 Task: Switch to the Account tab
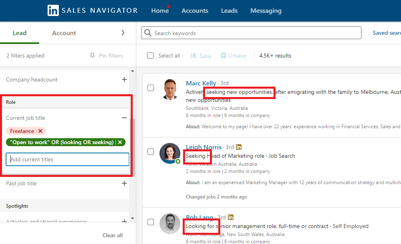pos(64,33)
